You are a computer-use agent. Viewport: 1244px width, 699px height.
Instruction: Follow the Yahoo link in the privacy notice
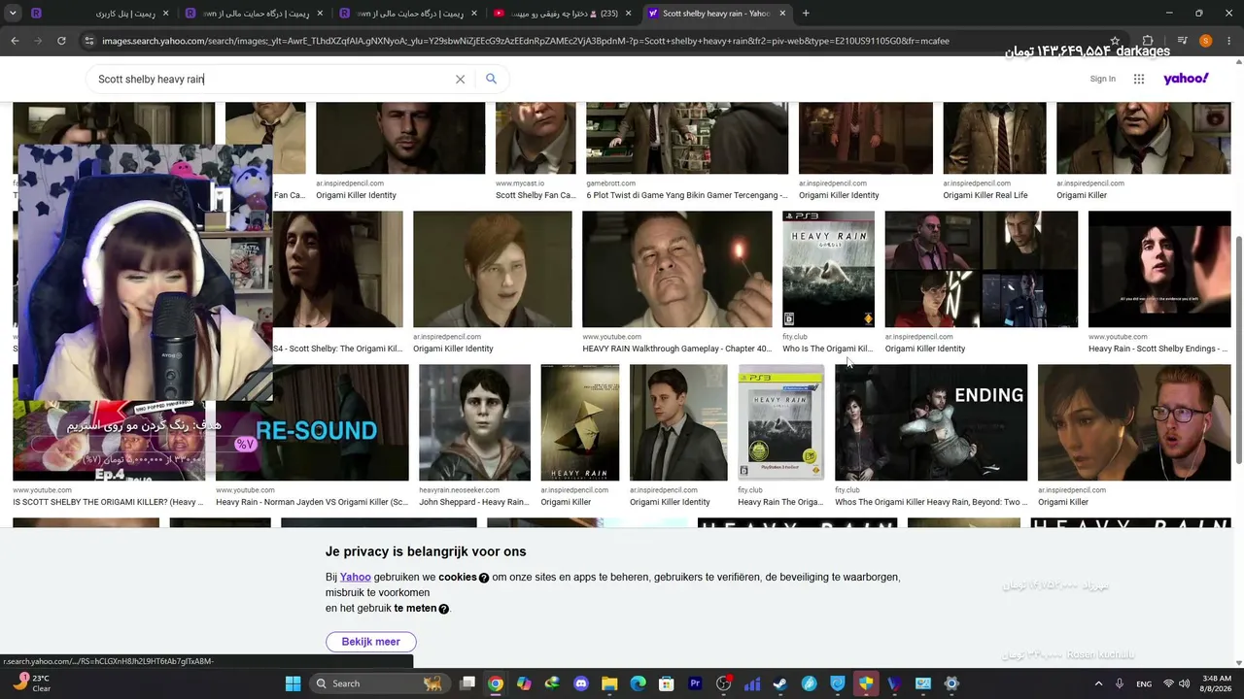(x=356, y=577)
